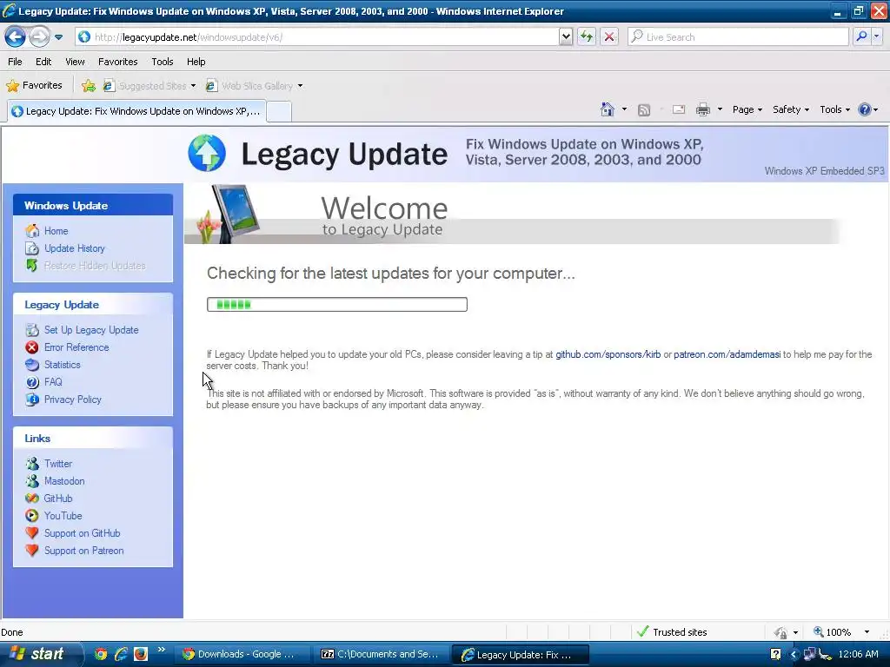Screen dimensions: 890x667
Task: Switch to 7-Zip C:\Documents taskbar window
Action: point(382,655)
